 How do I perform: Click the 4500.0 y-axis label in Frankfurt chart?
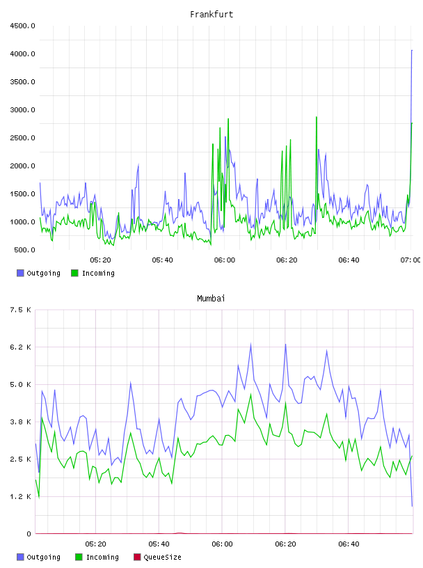point(22,26)
